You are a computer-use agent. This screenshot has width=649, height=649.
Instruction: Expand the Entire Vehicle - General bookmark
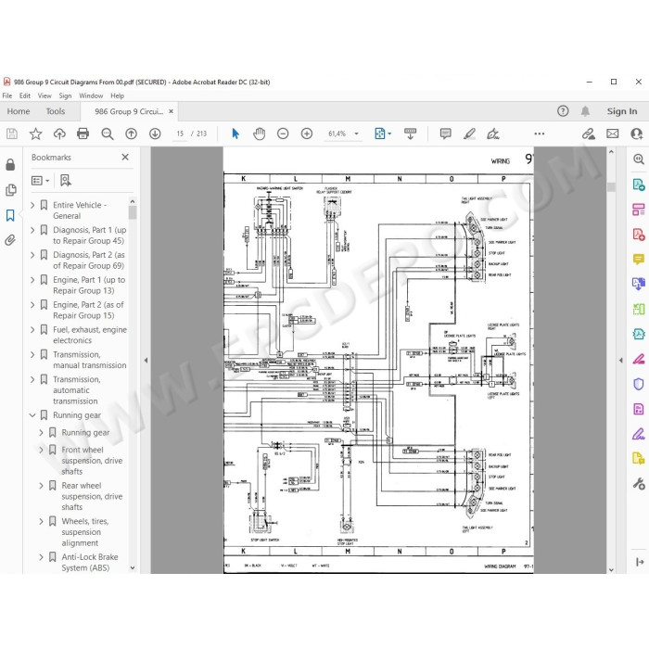point(32,205)
